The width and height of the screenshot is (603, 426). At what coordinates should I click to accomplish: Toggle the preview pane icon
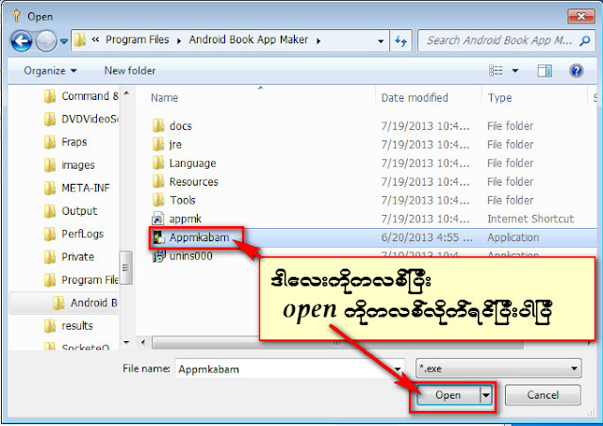click(x=545, y=71)
